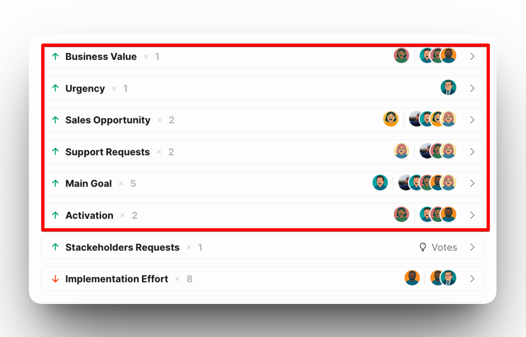This screenshot has width=526, height=337.
Task: Click the green up arrow beside Business Value
Action: tap(56, 56)
